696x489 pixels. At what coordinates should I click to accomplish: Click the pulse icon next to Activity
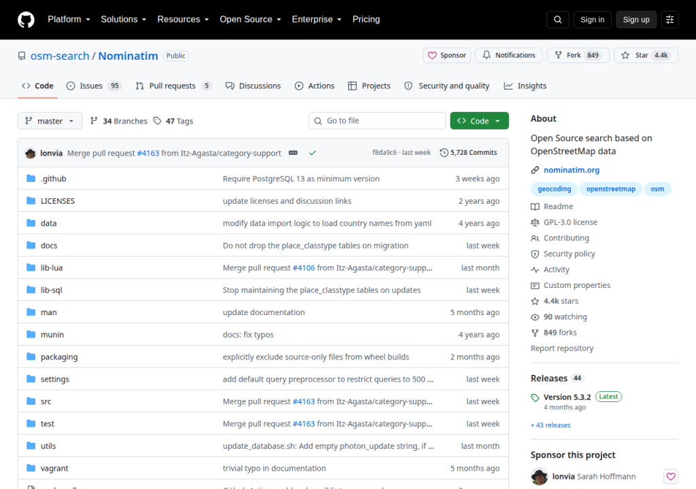click(x=535, y=270)
